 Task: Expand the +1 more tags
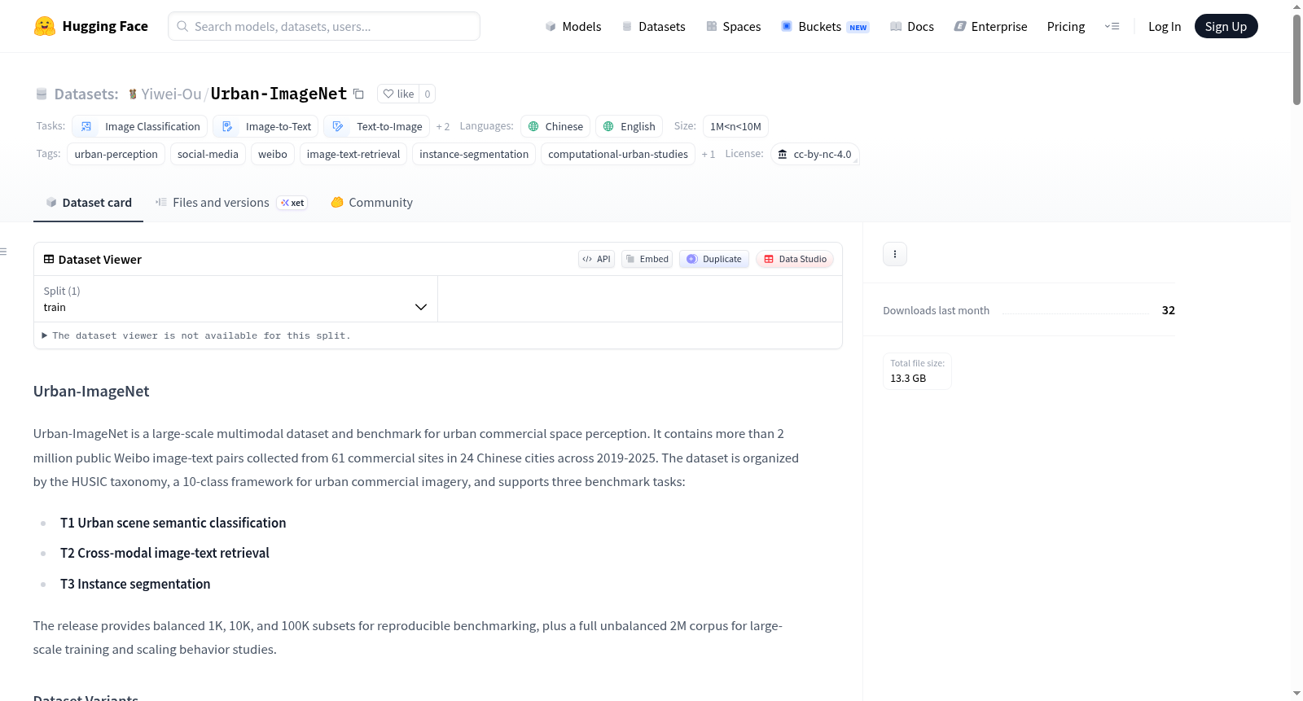coord(709,154)
